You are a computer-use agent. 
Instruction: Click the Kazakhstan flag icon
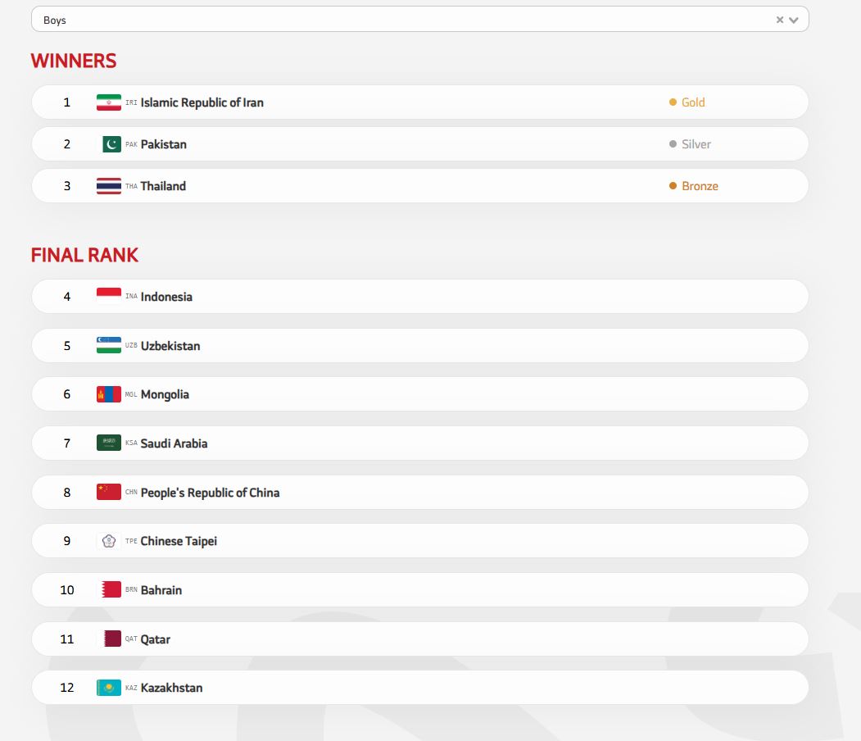coord(108,688)
